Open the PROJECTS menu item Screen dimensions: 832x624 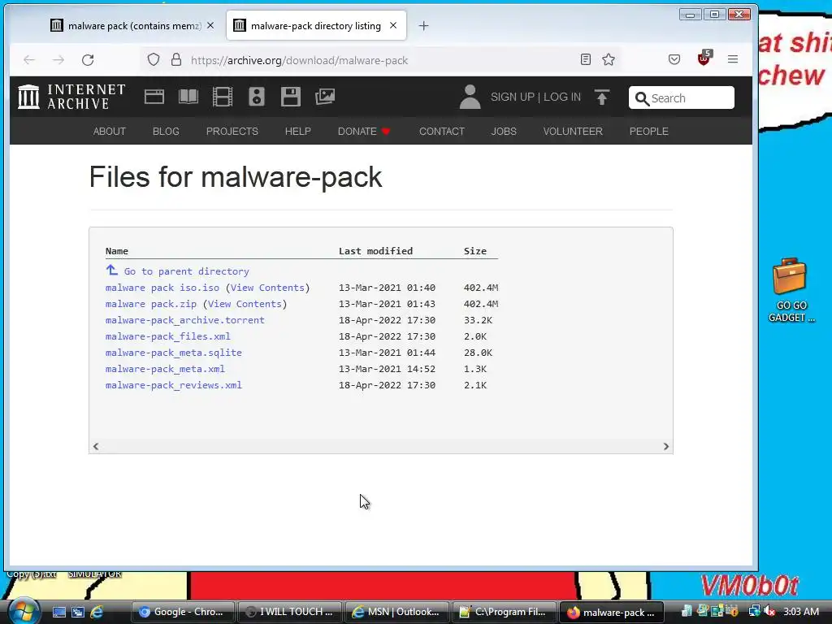232,131
